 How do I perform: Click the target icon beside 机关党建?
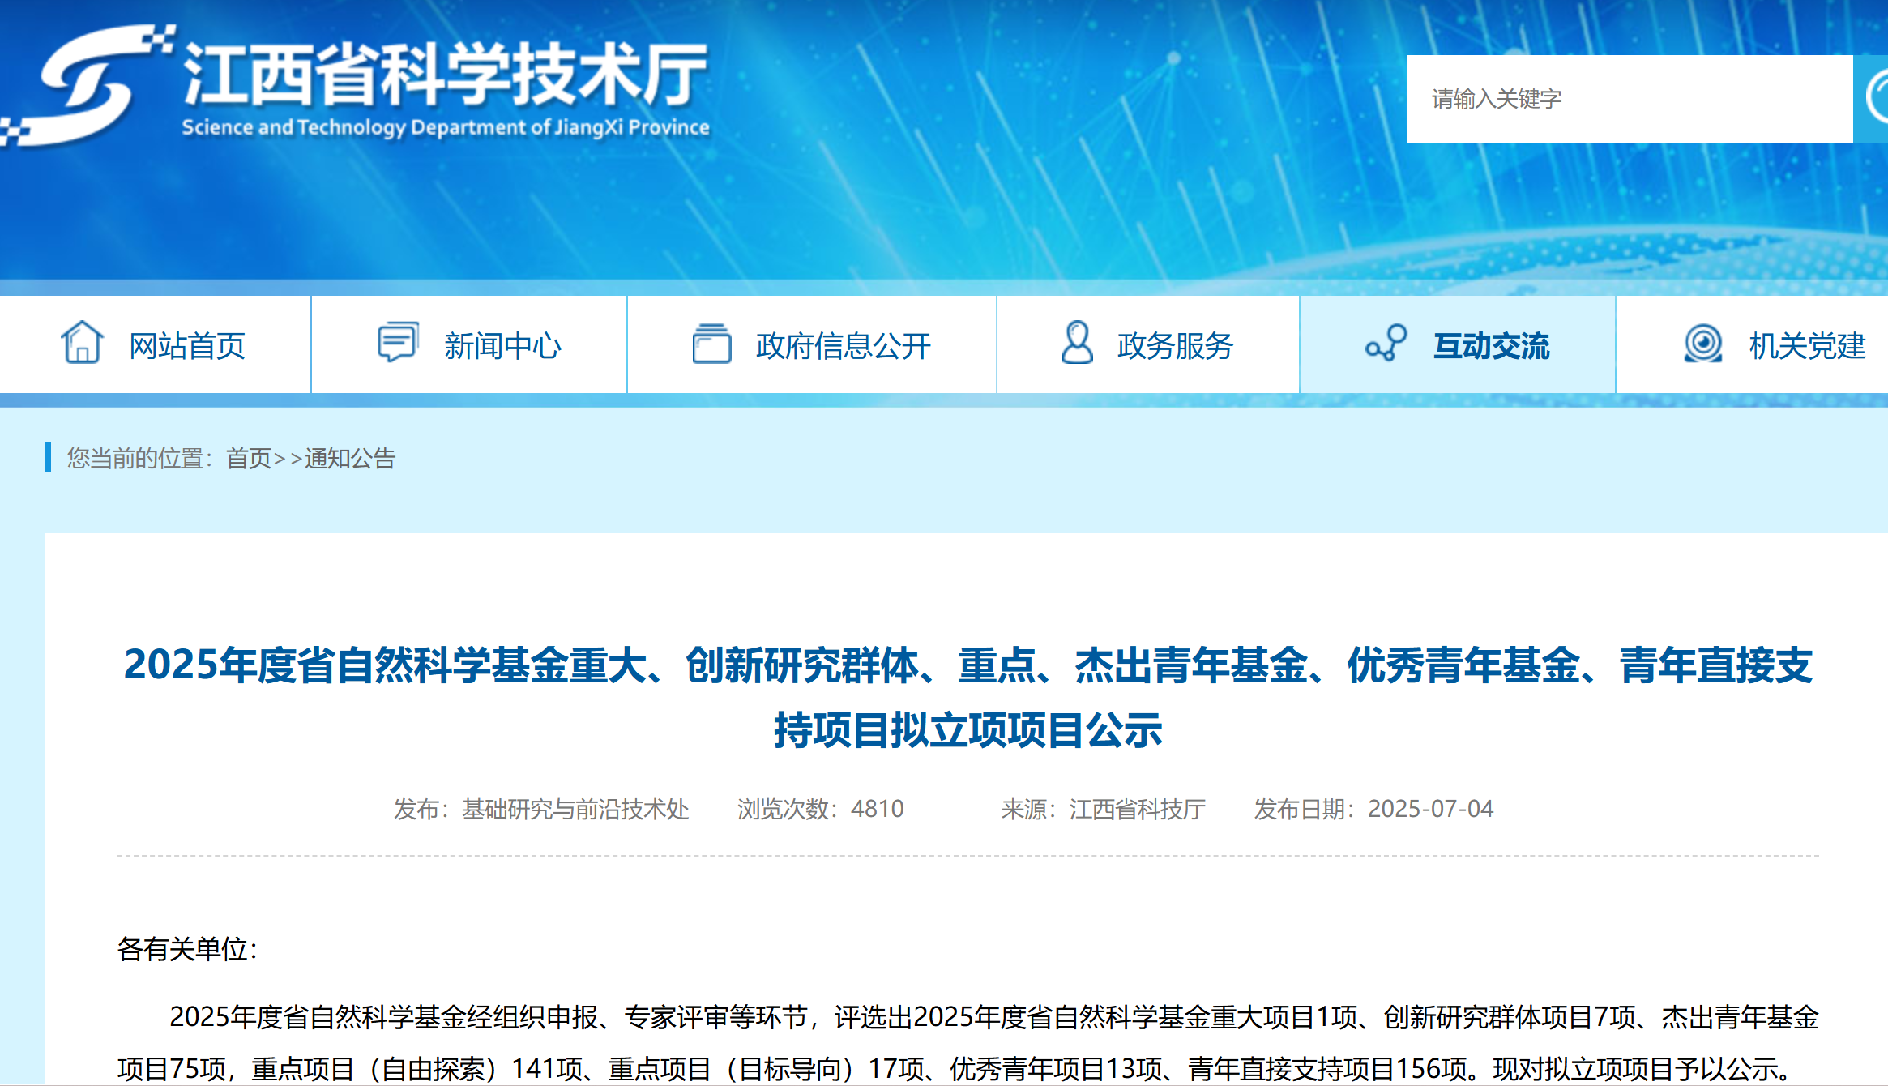point(1702,344)
